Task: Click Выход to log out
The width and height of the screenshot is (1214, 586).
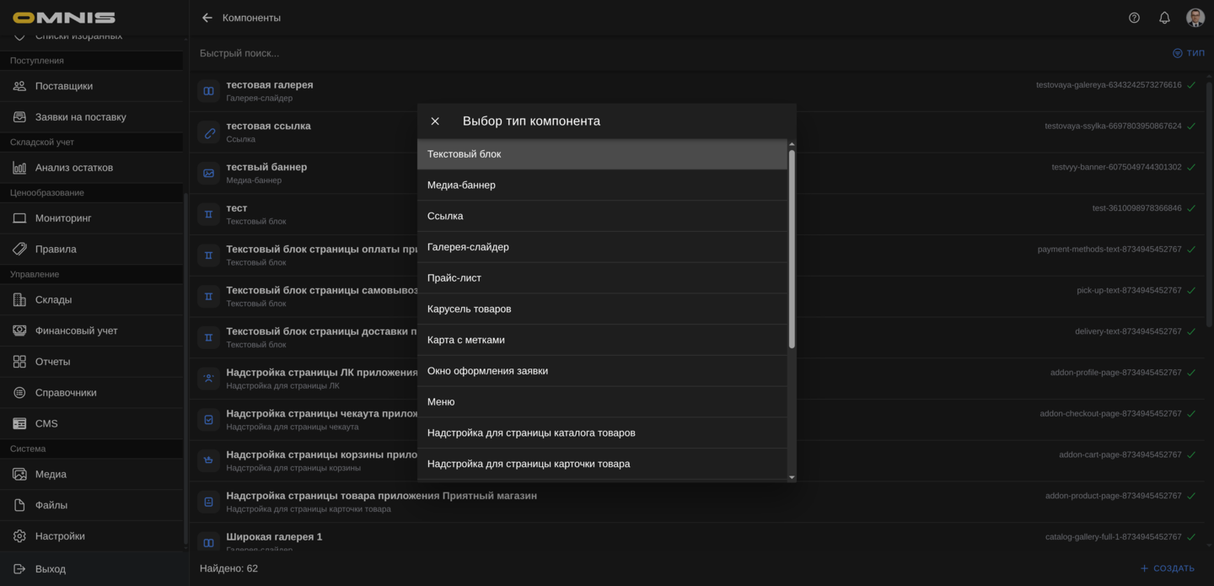Action: tap(51, 569)
